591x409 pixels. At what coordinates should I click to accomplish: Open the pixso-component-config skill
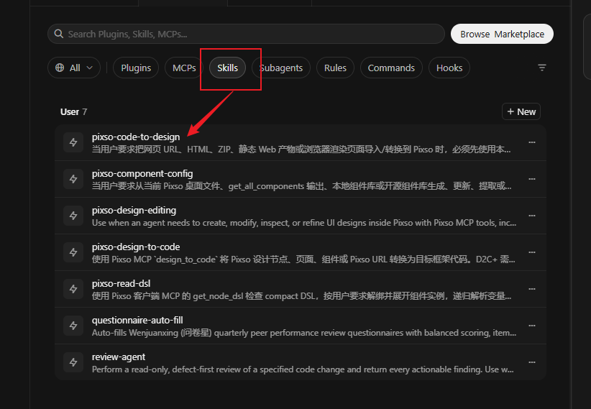click(301, 179)
